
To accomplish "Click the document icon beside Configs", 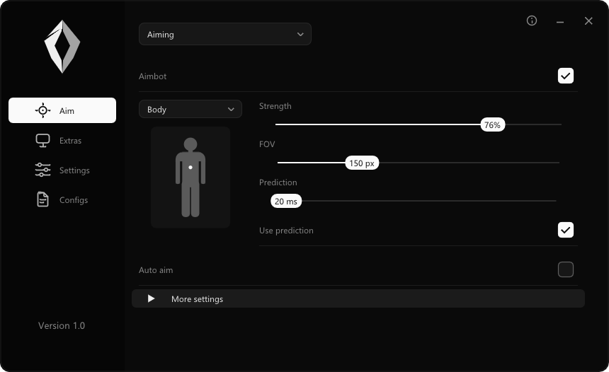I will click(x=42, y=199).
